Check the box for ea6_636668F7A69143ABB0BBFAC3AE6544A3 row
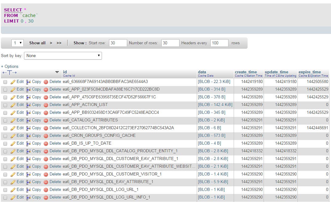 coord(5,82)
